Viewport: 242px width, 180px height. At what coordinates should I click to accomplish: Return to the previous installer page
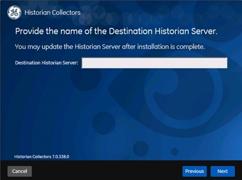coord(195,171)
